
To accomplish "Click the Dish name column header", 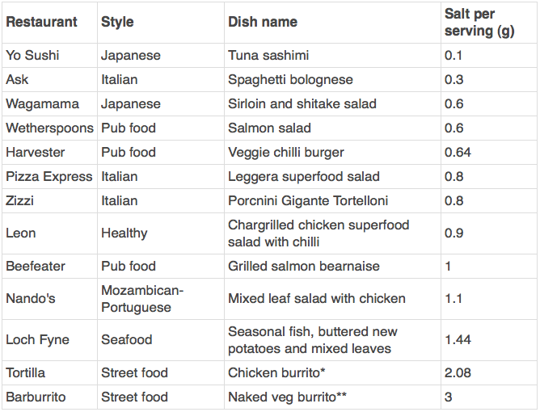I will point(332,23).
